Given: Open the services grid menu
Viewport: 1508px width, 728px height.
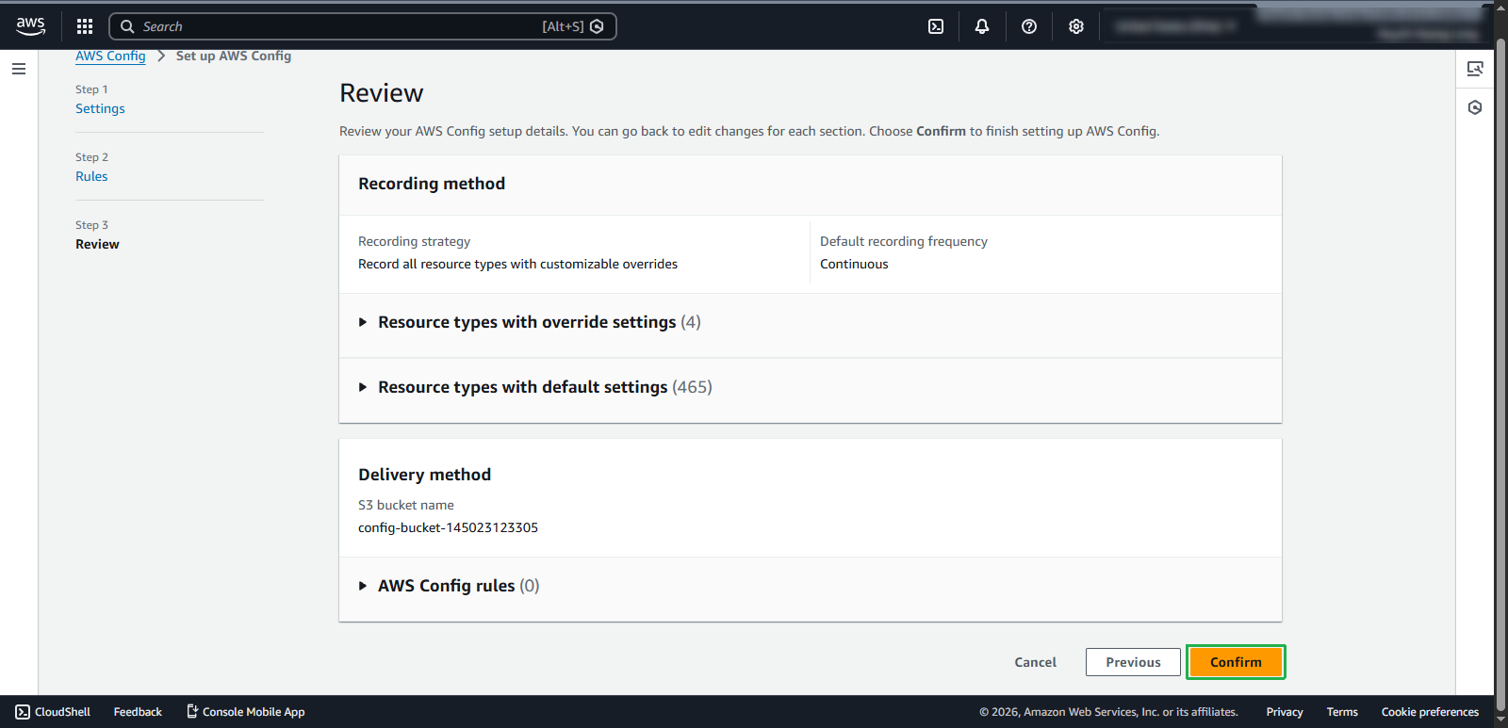Looking at the screenshot, I should coord(85,26).
